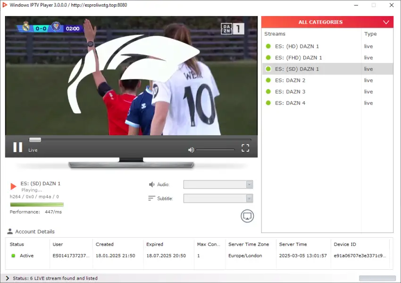Click the Streams column header
This screenshot has height=283, width=401.
tap(275, 34)
